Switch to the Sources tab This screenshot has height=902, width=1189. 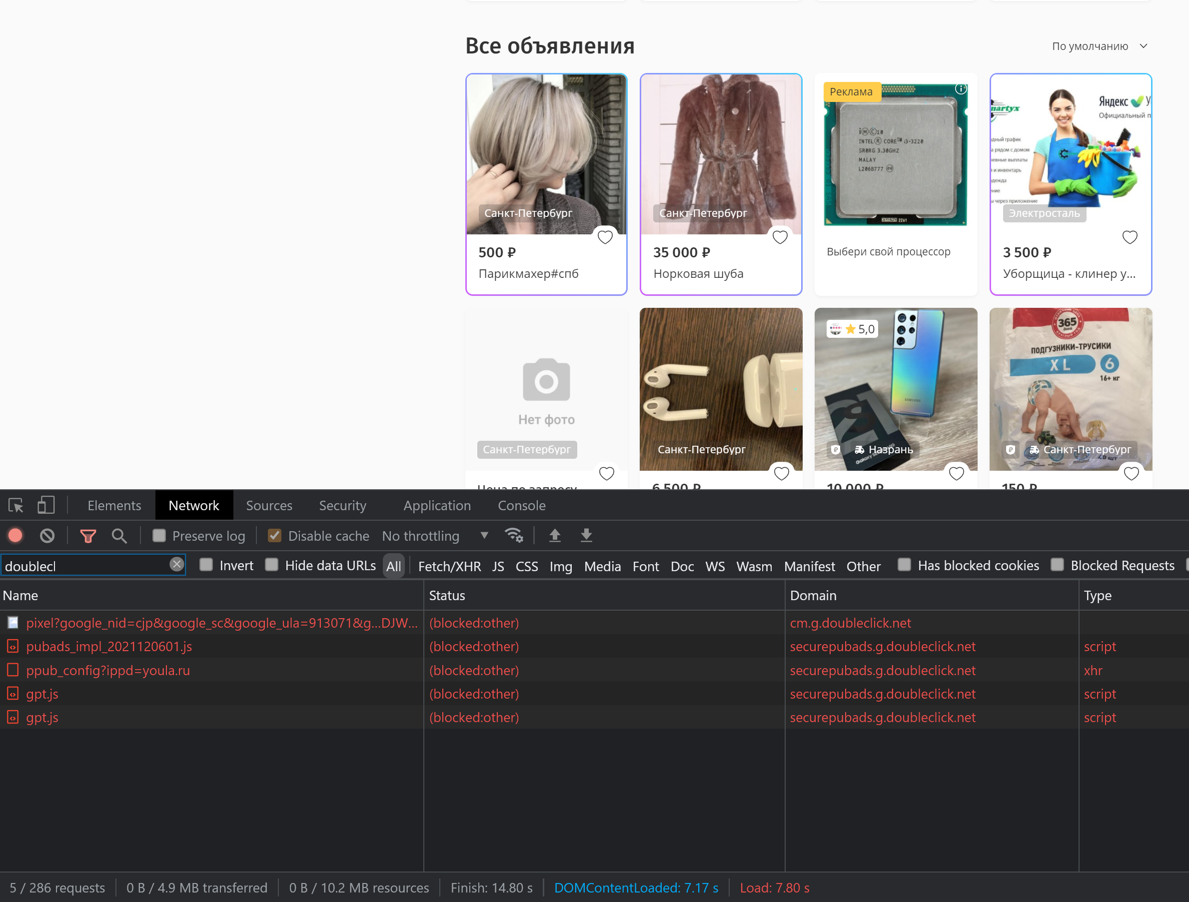[x=269, y=505]
